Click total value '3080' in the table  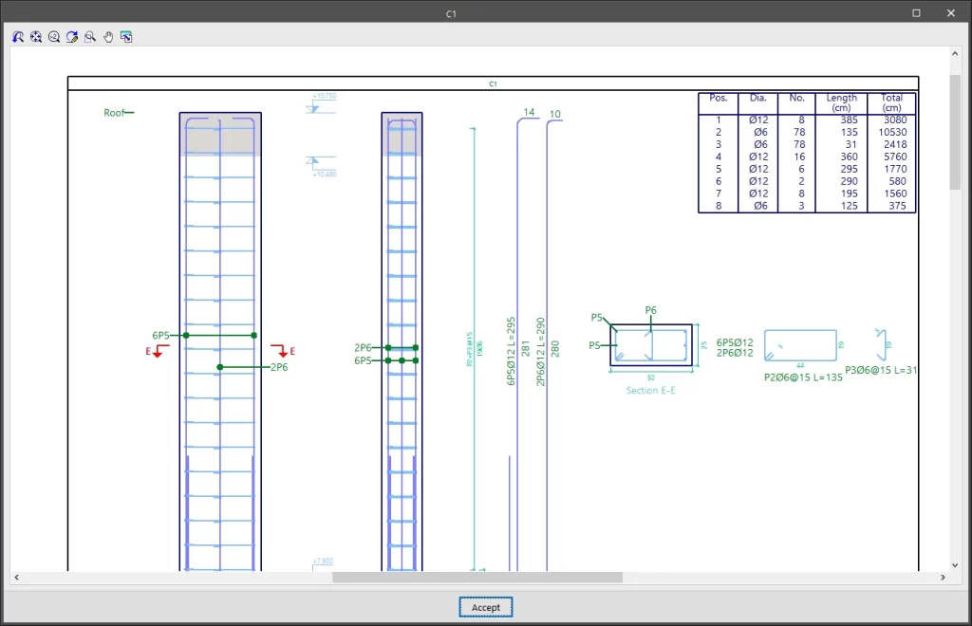[895, 120]
